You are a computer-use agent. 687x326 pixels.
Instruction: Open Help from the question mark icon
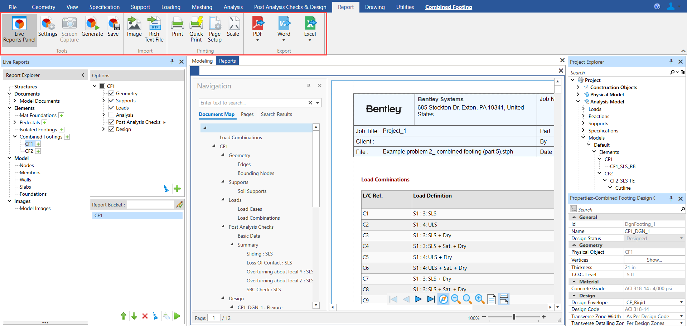[x=657, y=6]
